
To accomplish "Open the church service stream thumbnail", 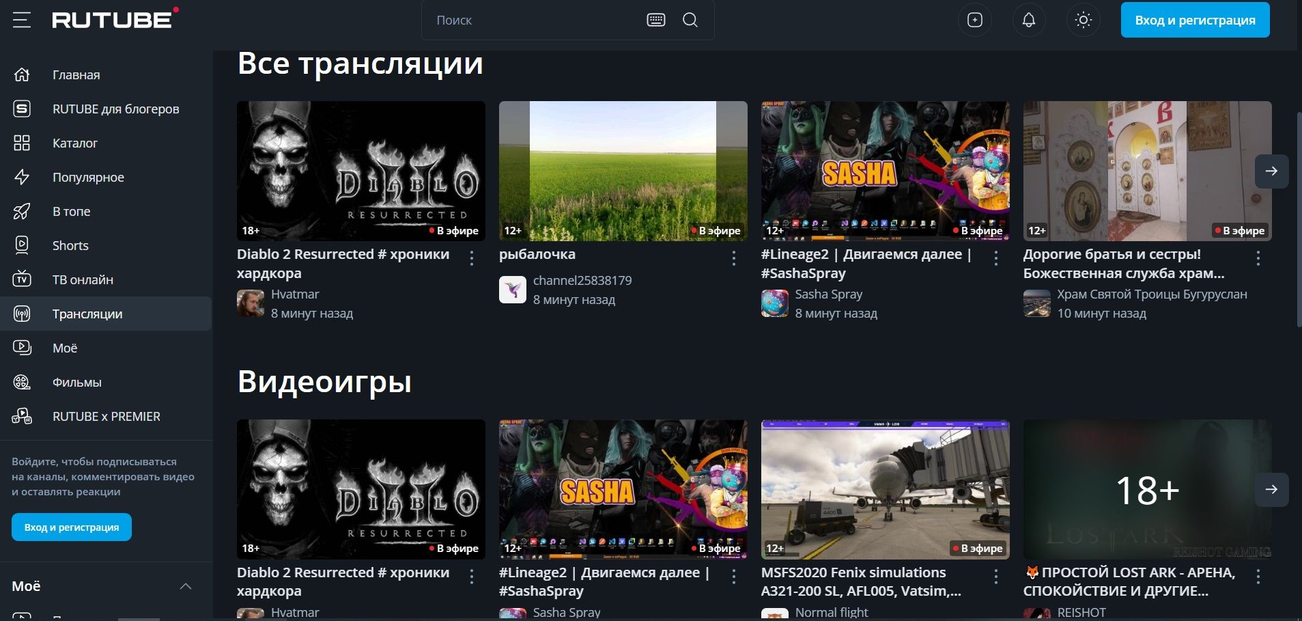I will point(1148,171).
